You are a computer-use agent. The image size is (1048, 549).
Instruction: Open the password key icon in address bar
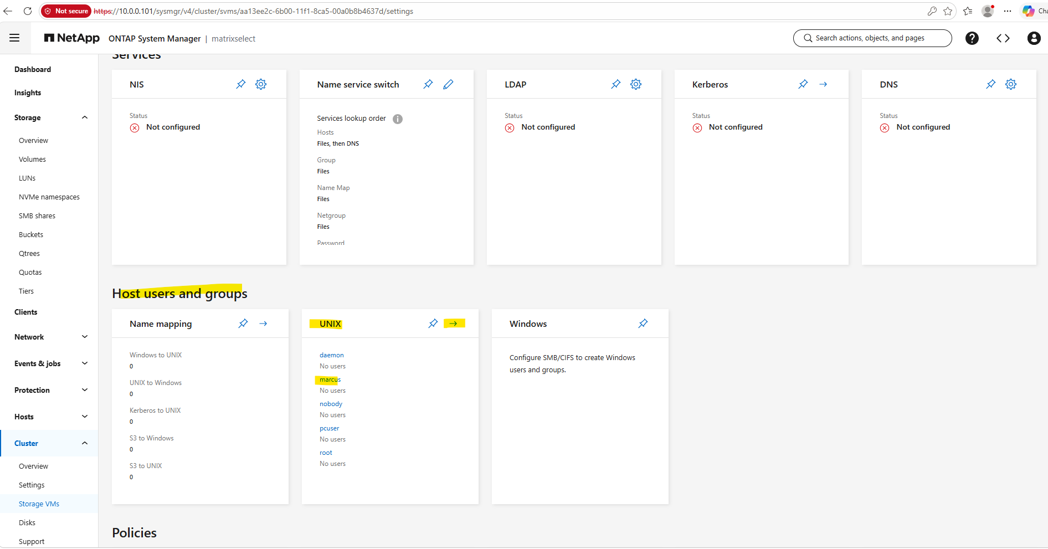(932, 11)
